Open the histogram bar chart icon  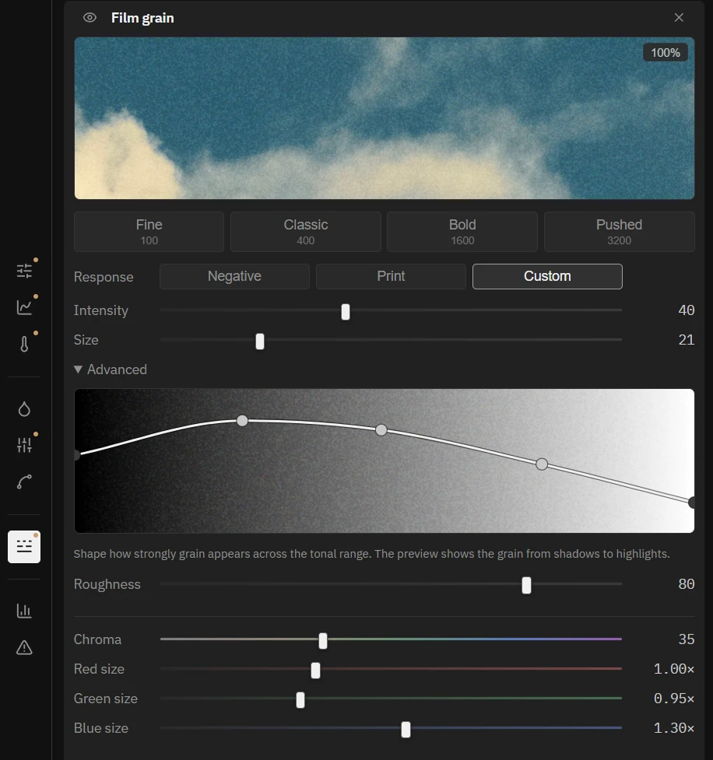24,611
